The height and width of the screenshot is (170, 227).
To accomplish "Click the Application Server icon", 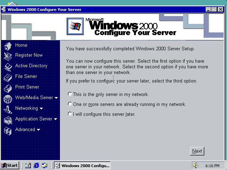I will 8,120.
